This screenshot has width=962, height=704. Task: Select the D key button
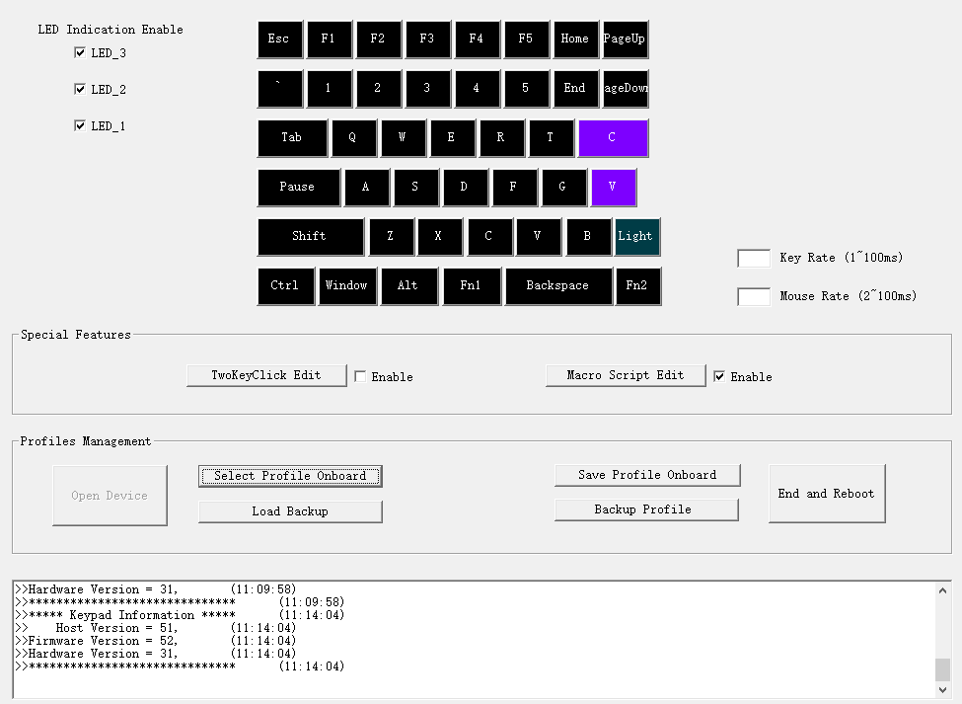(x=466, y=188)
